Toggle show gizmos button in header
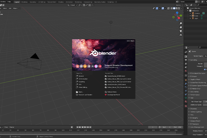Image resolution: width=207 pixels, height=138 pixels. 157,8
